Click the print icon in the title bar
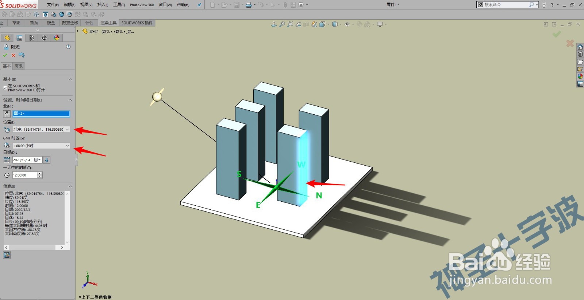Viewport: 584px width, 300px height. point(249,5)
